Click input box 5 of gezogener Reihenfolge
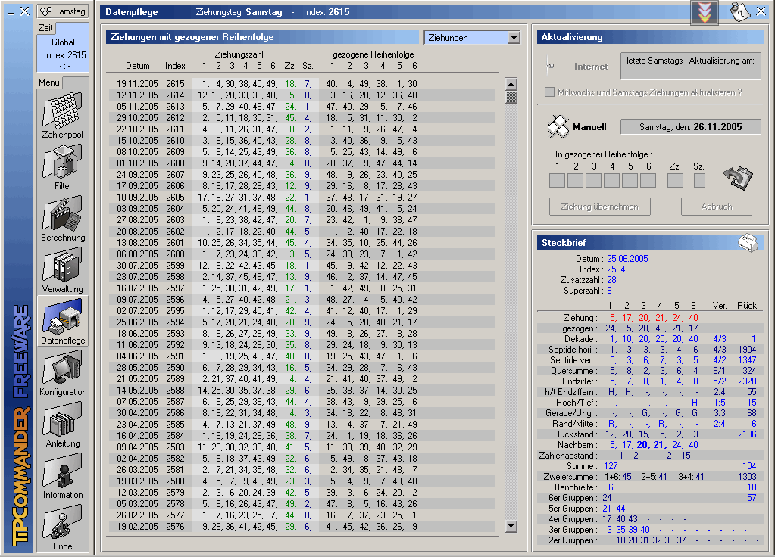This screenshot has height=557, width=775. pyautogui.click(x=630, y=180)
